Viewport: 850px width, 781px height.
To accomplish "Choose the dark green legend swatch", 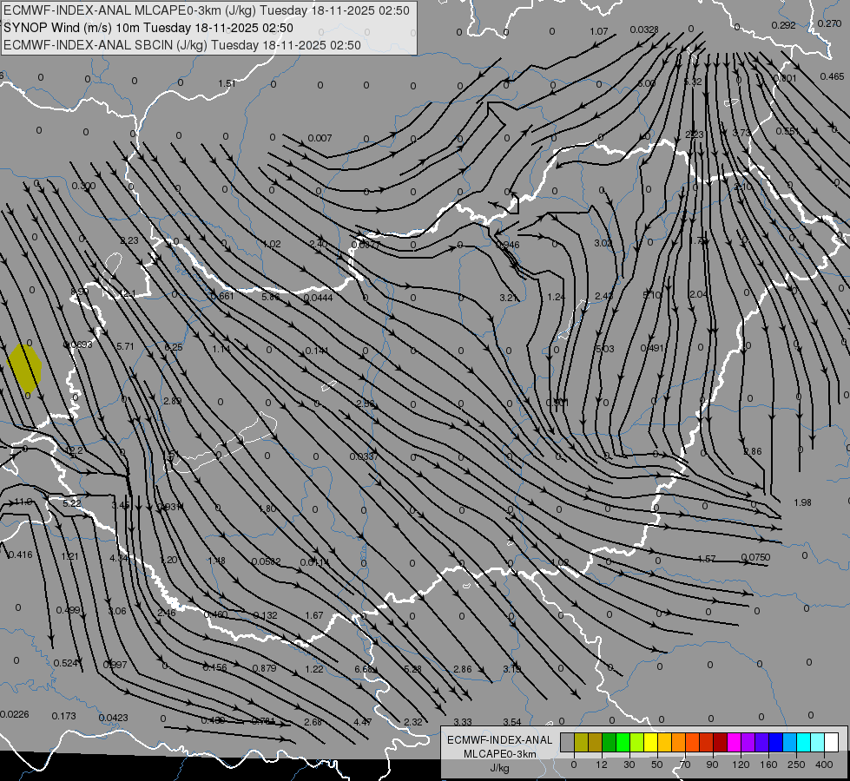I will [x=609, y=742].
